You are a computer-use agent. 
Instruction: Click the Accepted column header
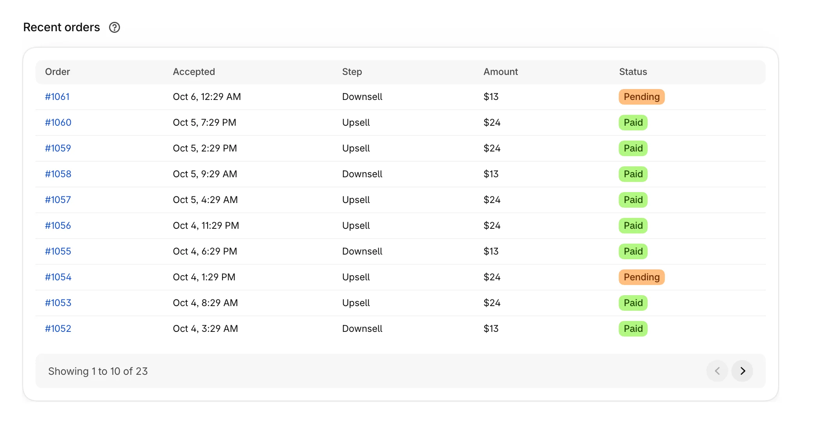[x=194, y=72]
